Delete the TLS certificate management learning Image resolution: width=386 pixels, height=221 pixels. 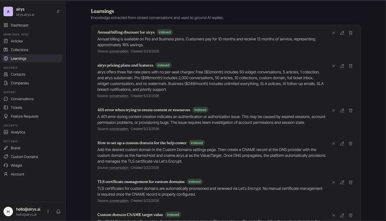click(x=351, y=183)
